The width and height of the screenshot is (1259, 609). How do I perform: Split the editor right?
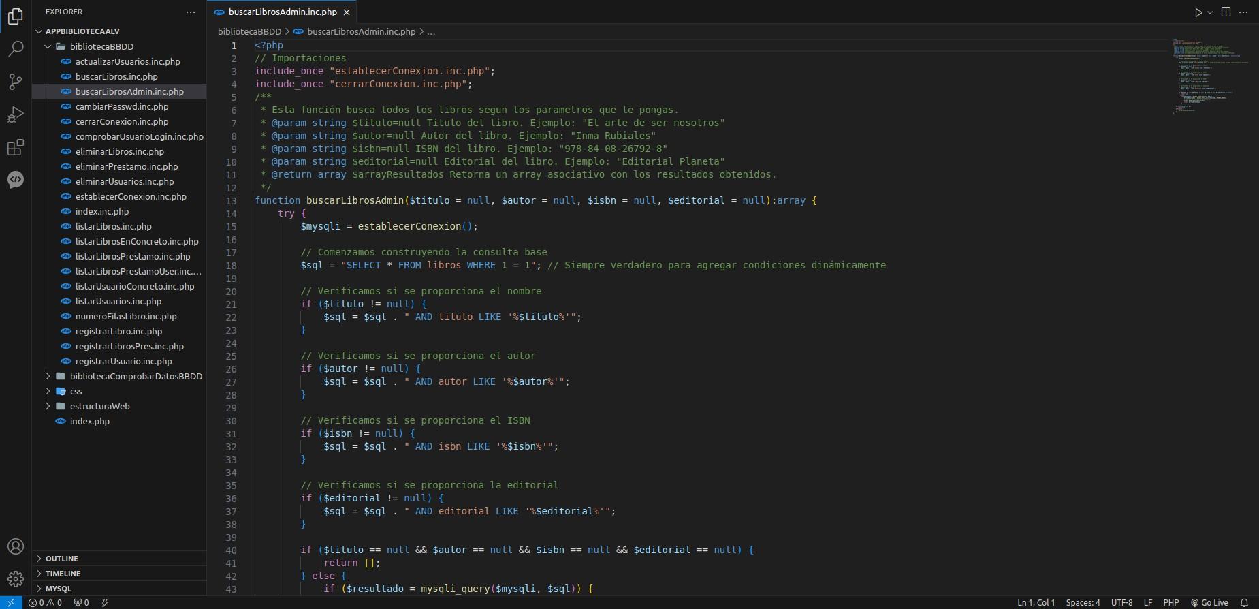click(x=1226, y=12)
